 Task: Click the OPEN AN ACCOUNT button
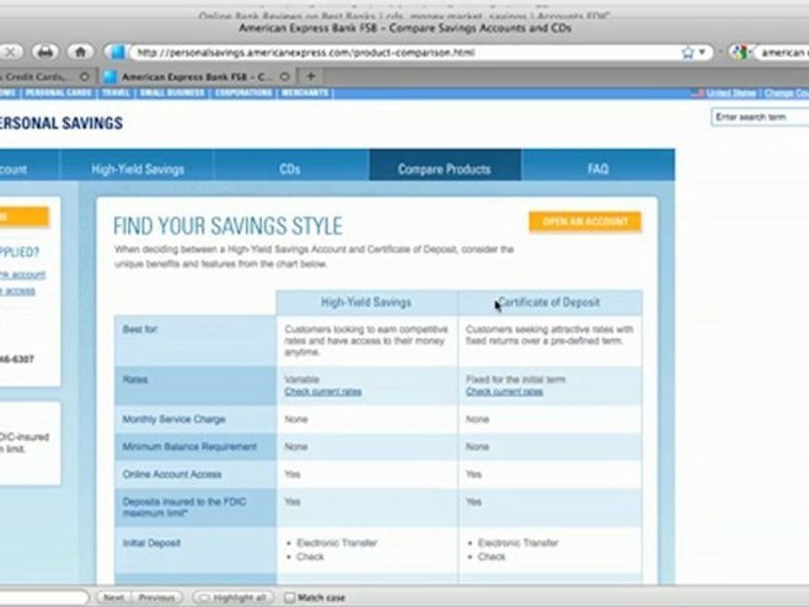[x=585, y=222]
